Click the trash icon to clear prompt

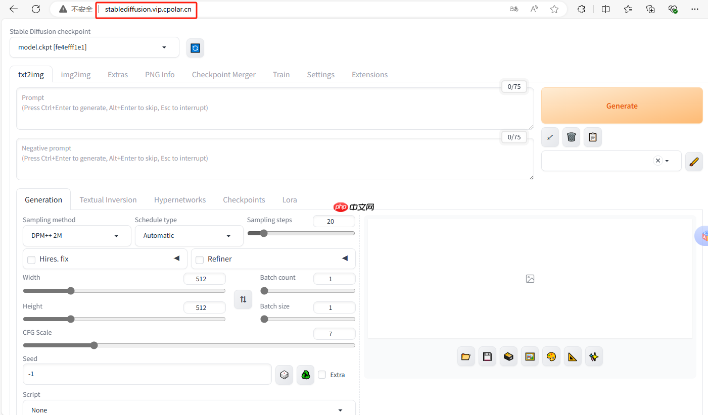[571, 137]
